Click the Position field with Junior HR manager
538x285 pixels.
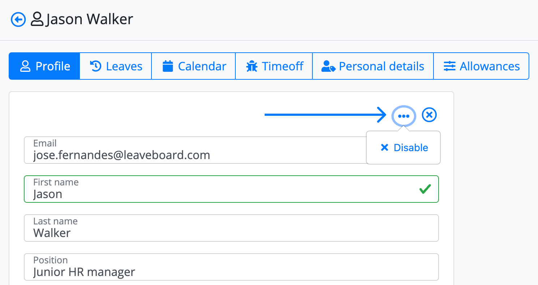click(x=231, y=267)
